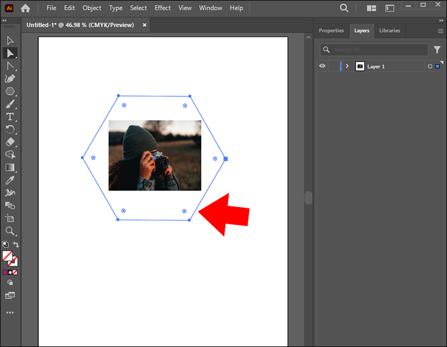The height and width of the screenshot is (347, 447).
Task: Expand Layer 1 sublayers chevron
Action: pyautogui.click(x=347, y=66)
